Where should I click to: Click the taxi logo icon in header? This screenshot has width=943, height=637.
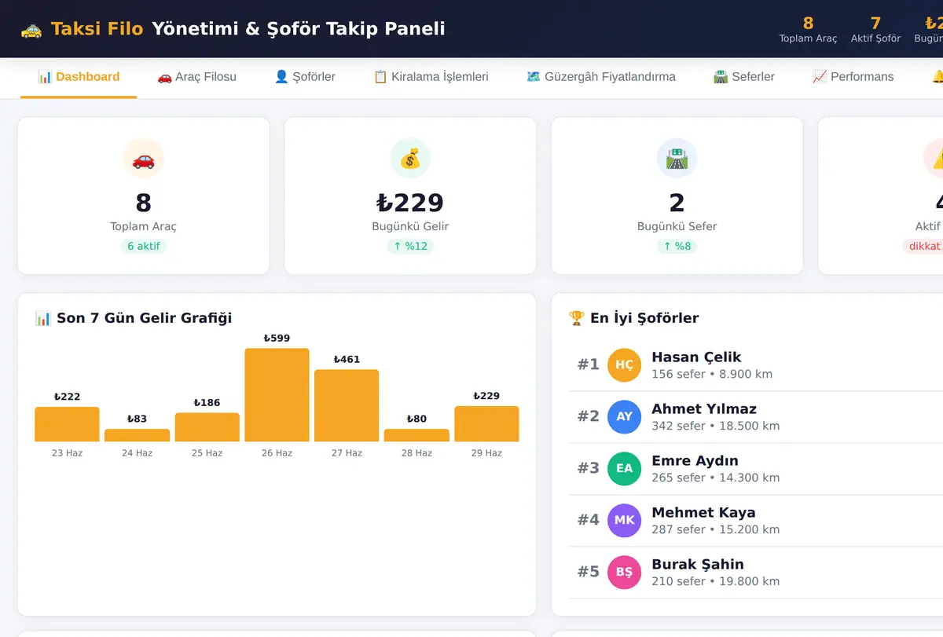[x=31, y=30]
